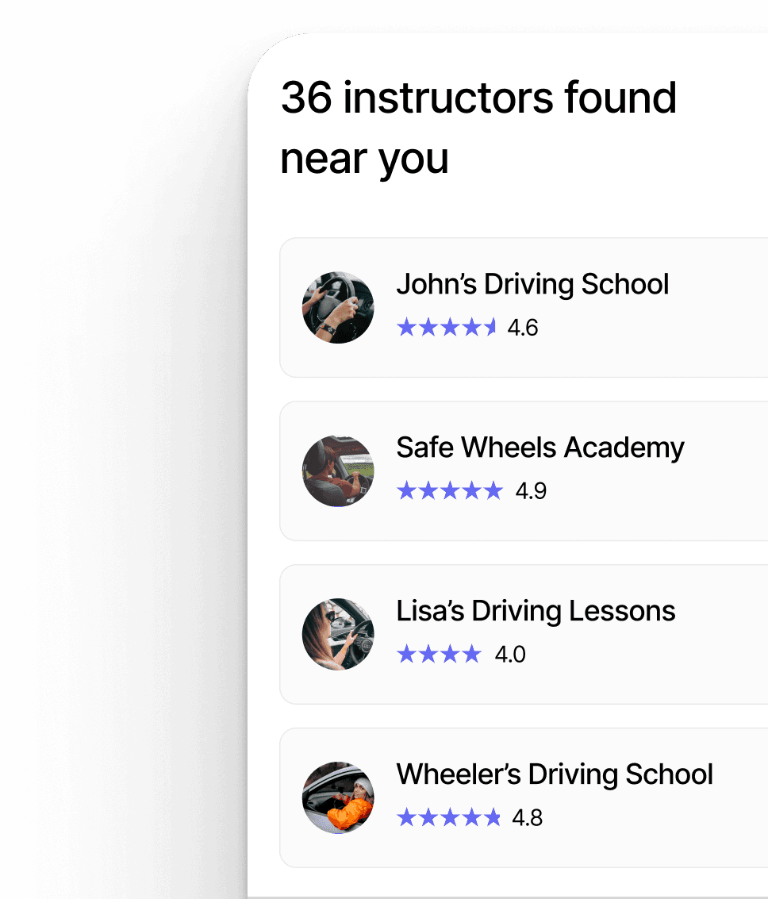Click the 4.8 rating number
768x899 pixels.
click(528, 818)
